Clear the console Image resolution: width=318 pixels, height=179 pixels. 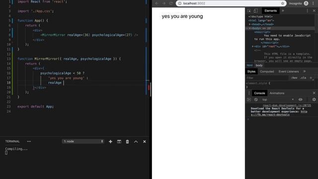(x=256, y=99)
